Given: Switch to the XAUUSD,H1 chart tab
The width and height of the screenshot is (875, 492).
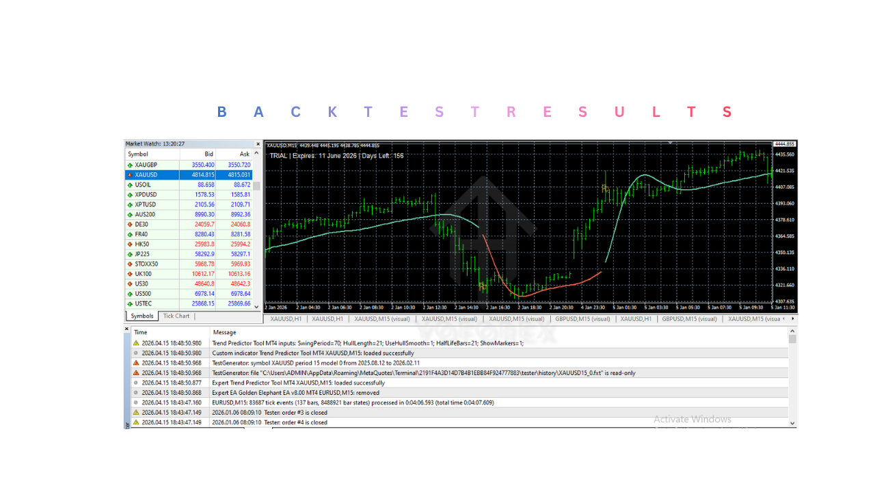Looking at the screenshot, I should (285, 318).
